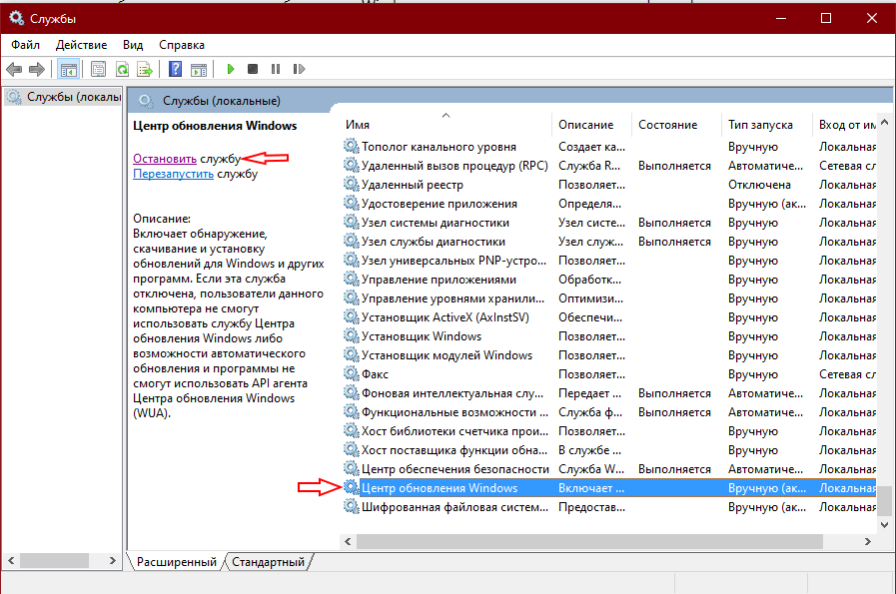
Task: Click the services list horizontal scrollbar thumb
Action: (589, 541)
